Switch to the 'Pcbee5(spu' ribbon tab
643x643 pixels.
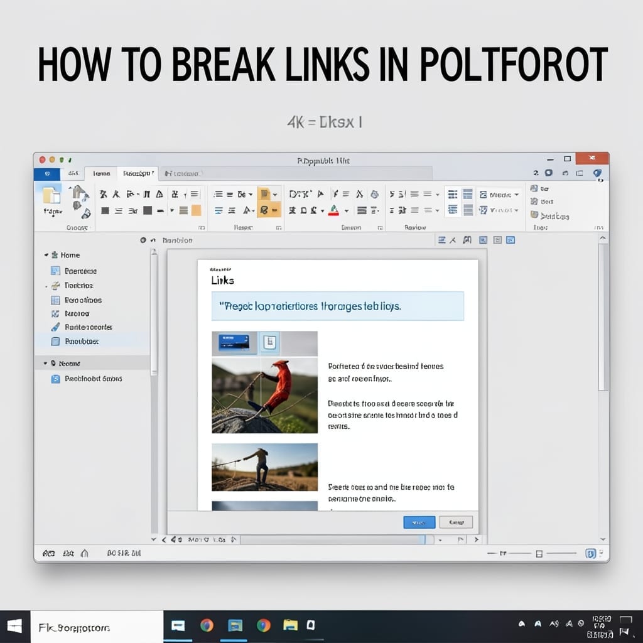138,173
